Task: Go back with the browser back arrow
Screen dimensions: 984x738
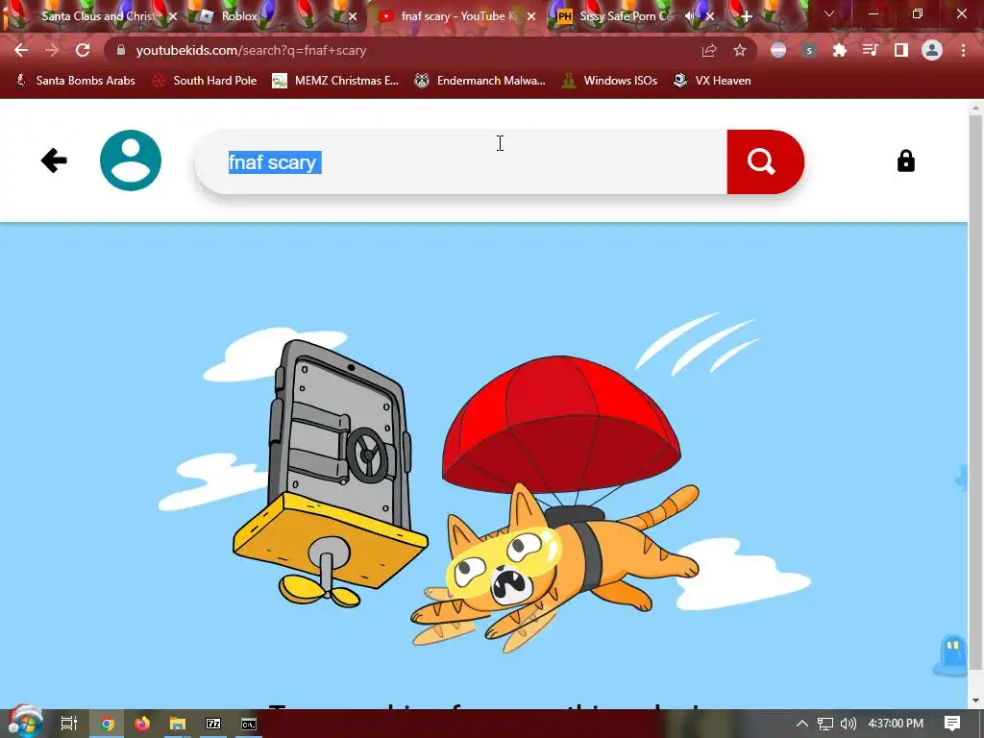Action: (x=21, y=50)
